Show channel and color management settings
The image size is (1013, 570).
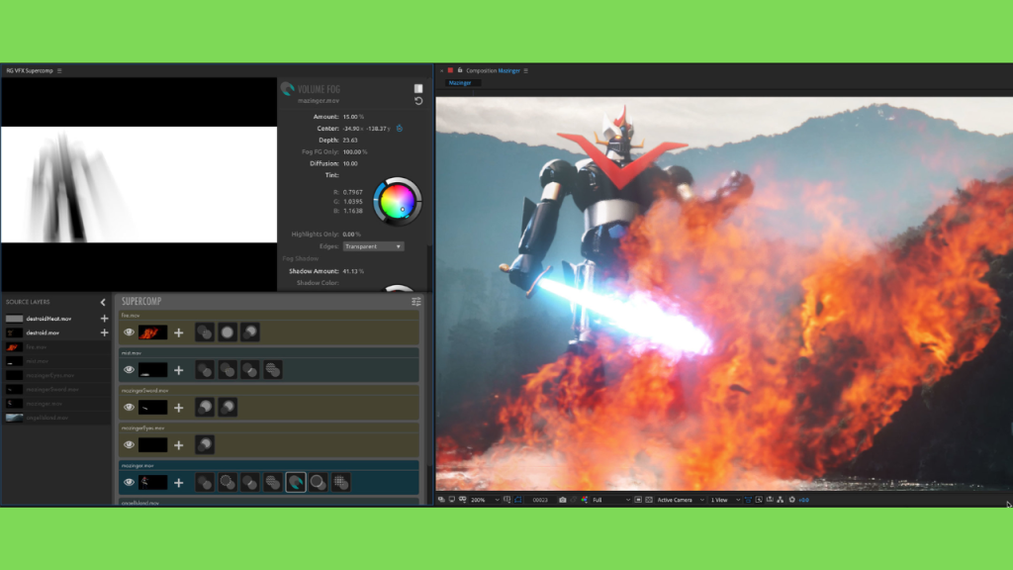click(585, 500)
